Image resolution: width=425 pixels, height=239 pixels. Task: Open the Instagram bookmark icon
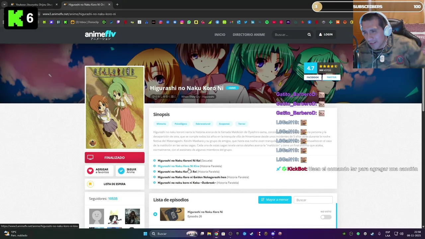[182, 22]
